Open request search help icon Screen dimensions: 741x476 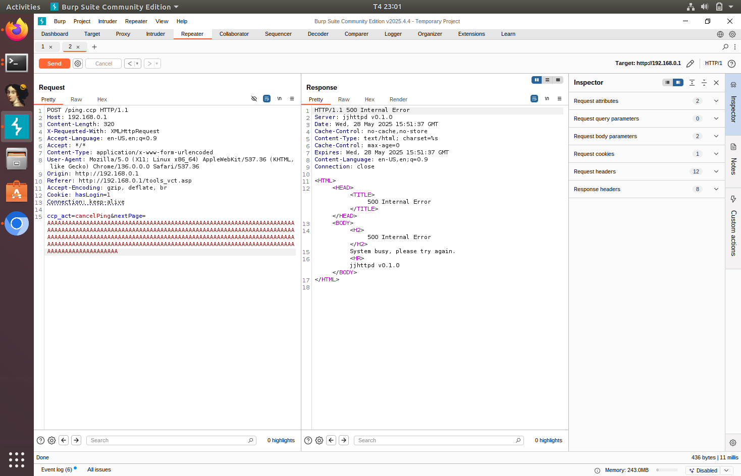41,440
